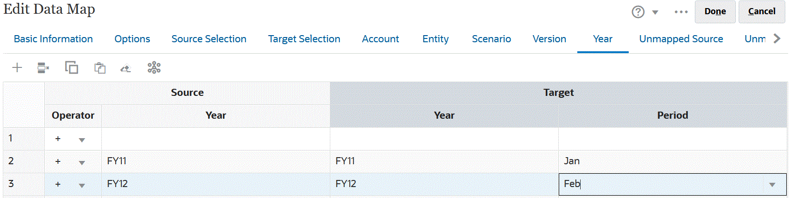This screenshot has height=198, width=801.
Task: Click the copy row icon
Action: pos(71,68)
